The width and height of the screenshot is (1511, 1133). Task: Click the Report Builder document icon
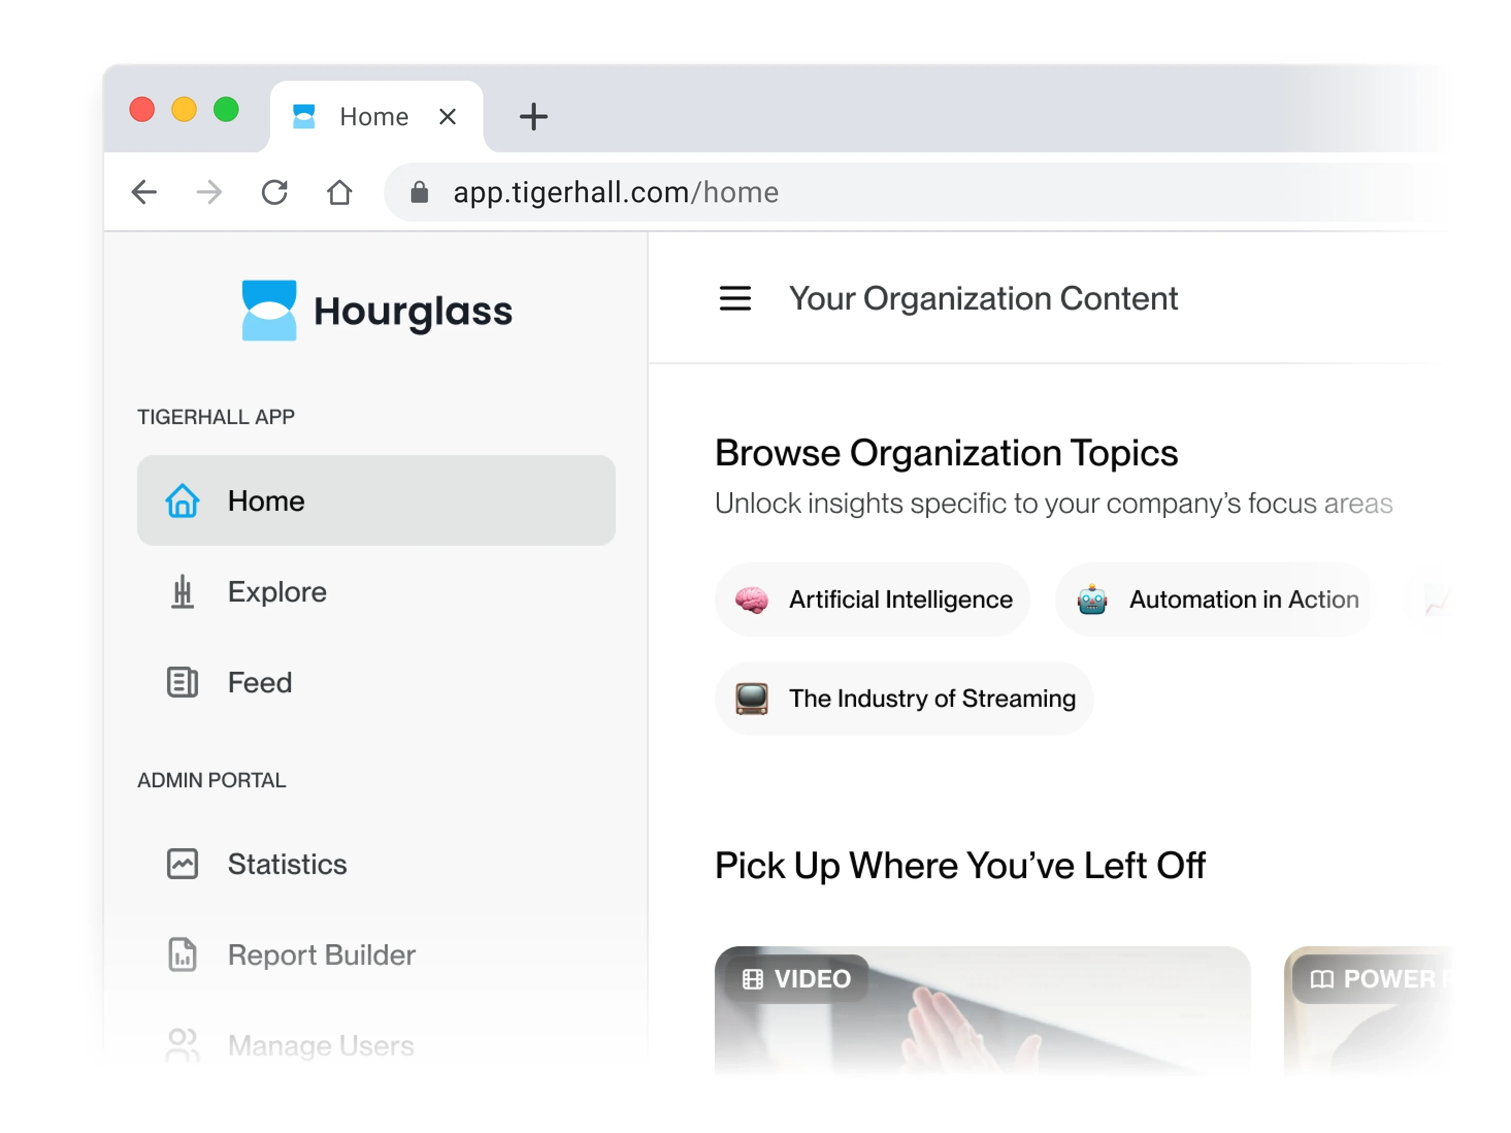coord(183,954)
